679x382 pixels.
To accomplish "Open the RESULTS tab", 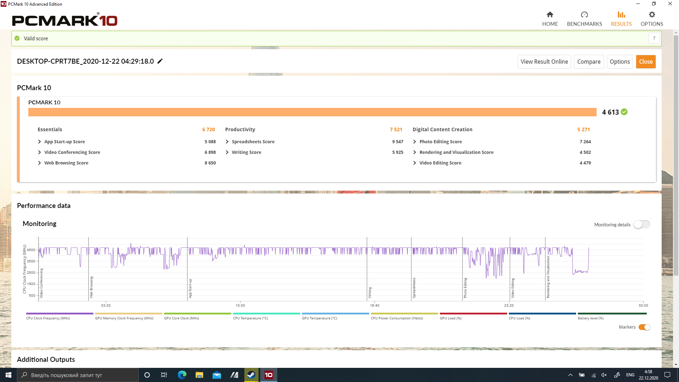I will pyautogui.click(x=621, y=19).
